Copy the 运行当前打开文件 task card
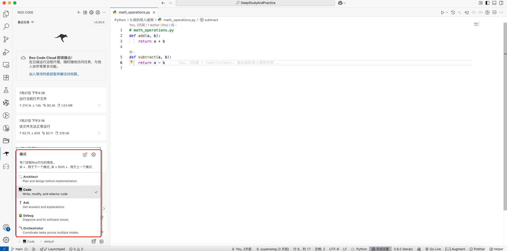 (x=99, y=105)
